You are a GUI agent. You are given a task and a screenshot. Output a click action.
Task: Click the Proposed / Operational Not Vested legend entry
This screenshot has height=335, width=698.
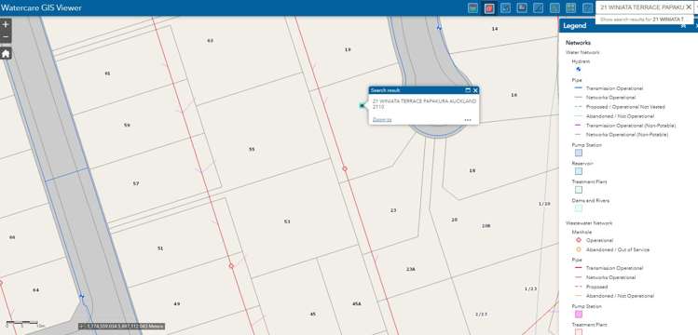625,107
